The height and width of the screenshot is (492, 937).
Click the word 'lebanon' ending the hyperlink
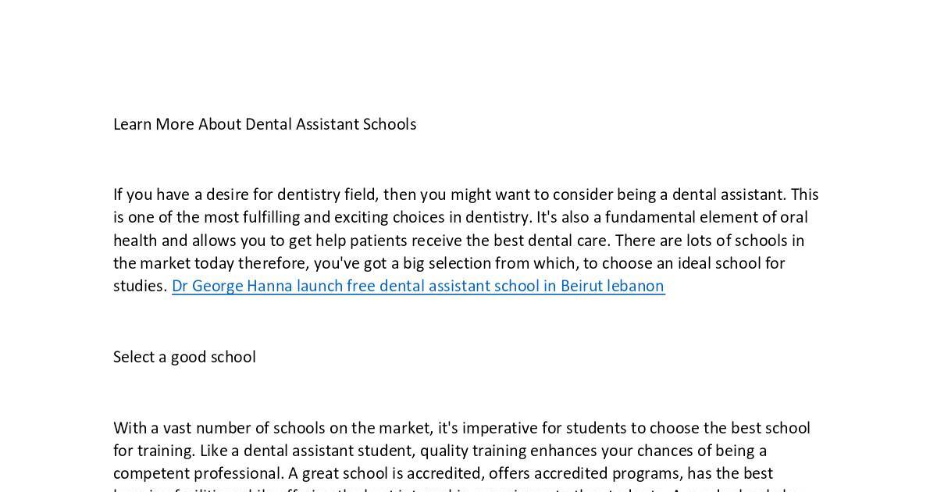(x=636, y=286)
